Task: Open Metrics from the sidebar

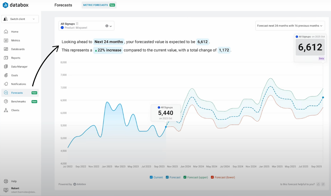Action: [x=16, y=40]
